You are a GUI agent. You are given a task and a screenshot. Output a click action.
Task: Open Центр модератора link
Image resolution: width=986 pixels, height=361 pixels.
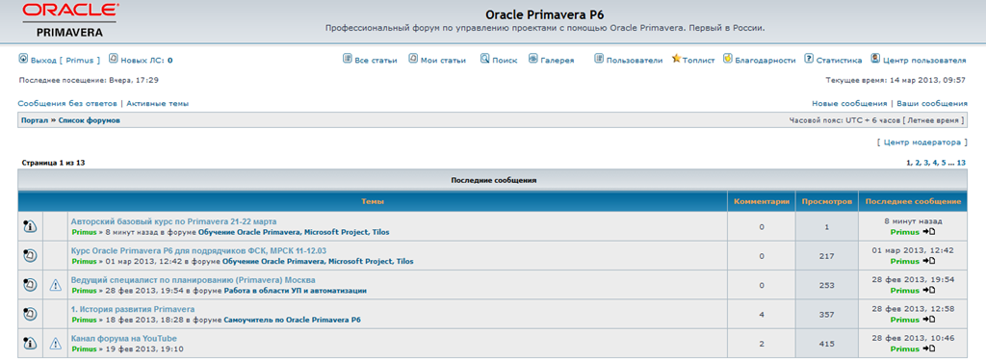[921, 142]
